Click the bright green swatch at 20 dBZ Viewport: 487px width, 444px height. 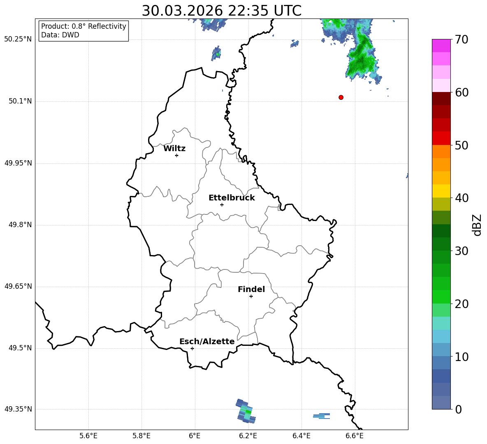441,297
